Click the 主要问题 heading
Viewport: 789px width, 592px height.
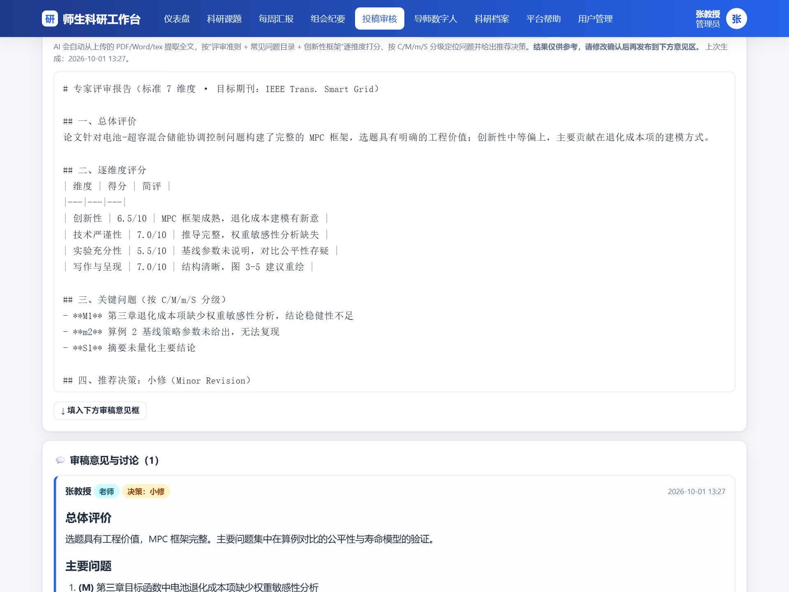point(88,566)
